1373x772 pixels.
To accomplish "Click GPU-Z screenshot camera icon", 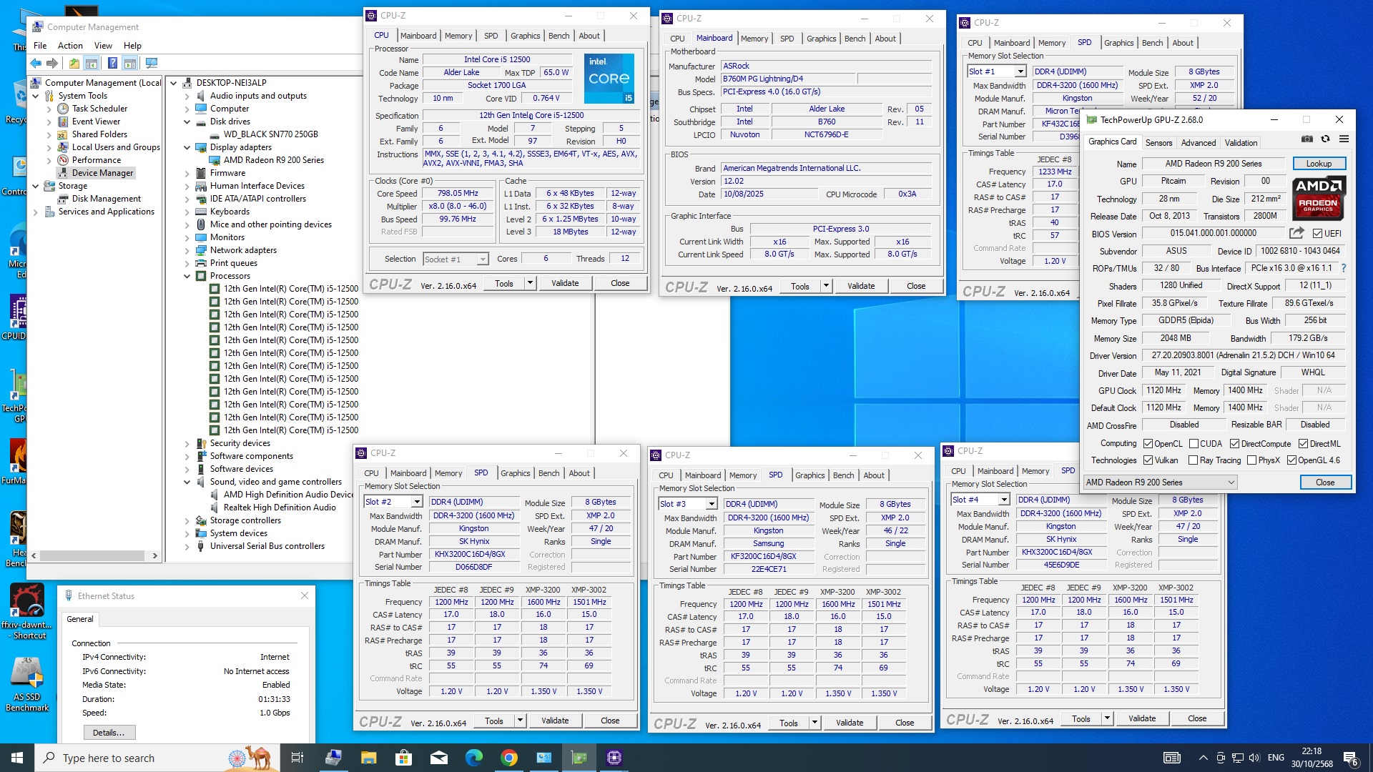I will (1306, 139).
